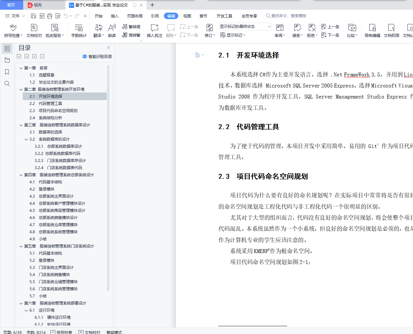Click 限制编辑 restrict editing icon
The width and height of the screenshot is (413, 334).
[373, 31]
